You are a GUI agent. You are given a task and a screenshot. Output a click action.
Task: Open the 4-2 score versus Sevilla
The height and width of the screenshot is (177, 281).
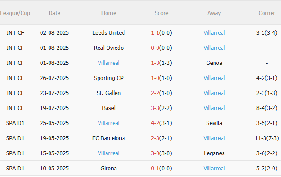(x=155, y=123)
